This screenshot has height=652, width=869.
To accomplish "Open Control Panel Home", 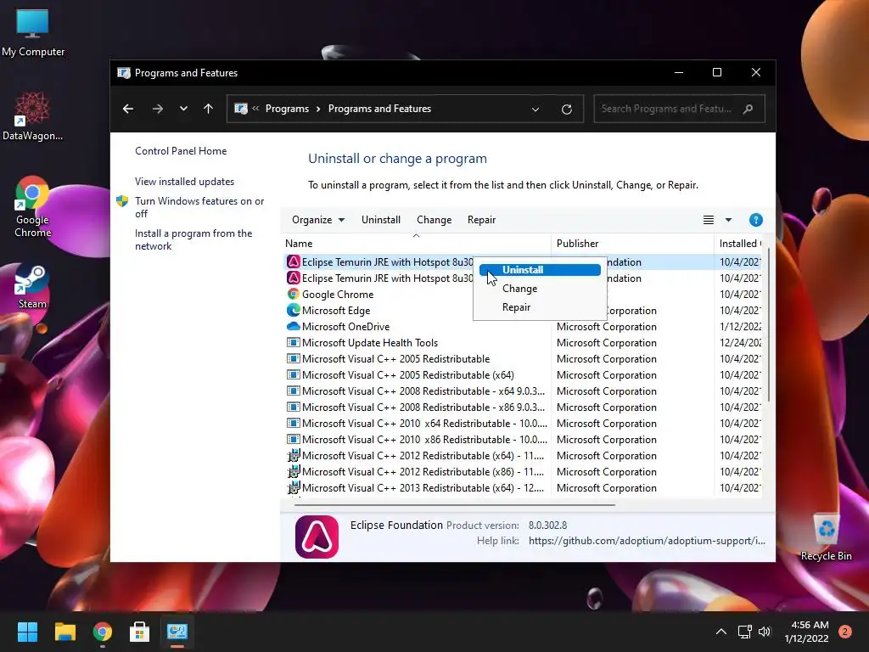I will click(x=181, y=151).
